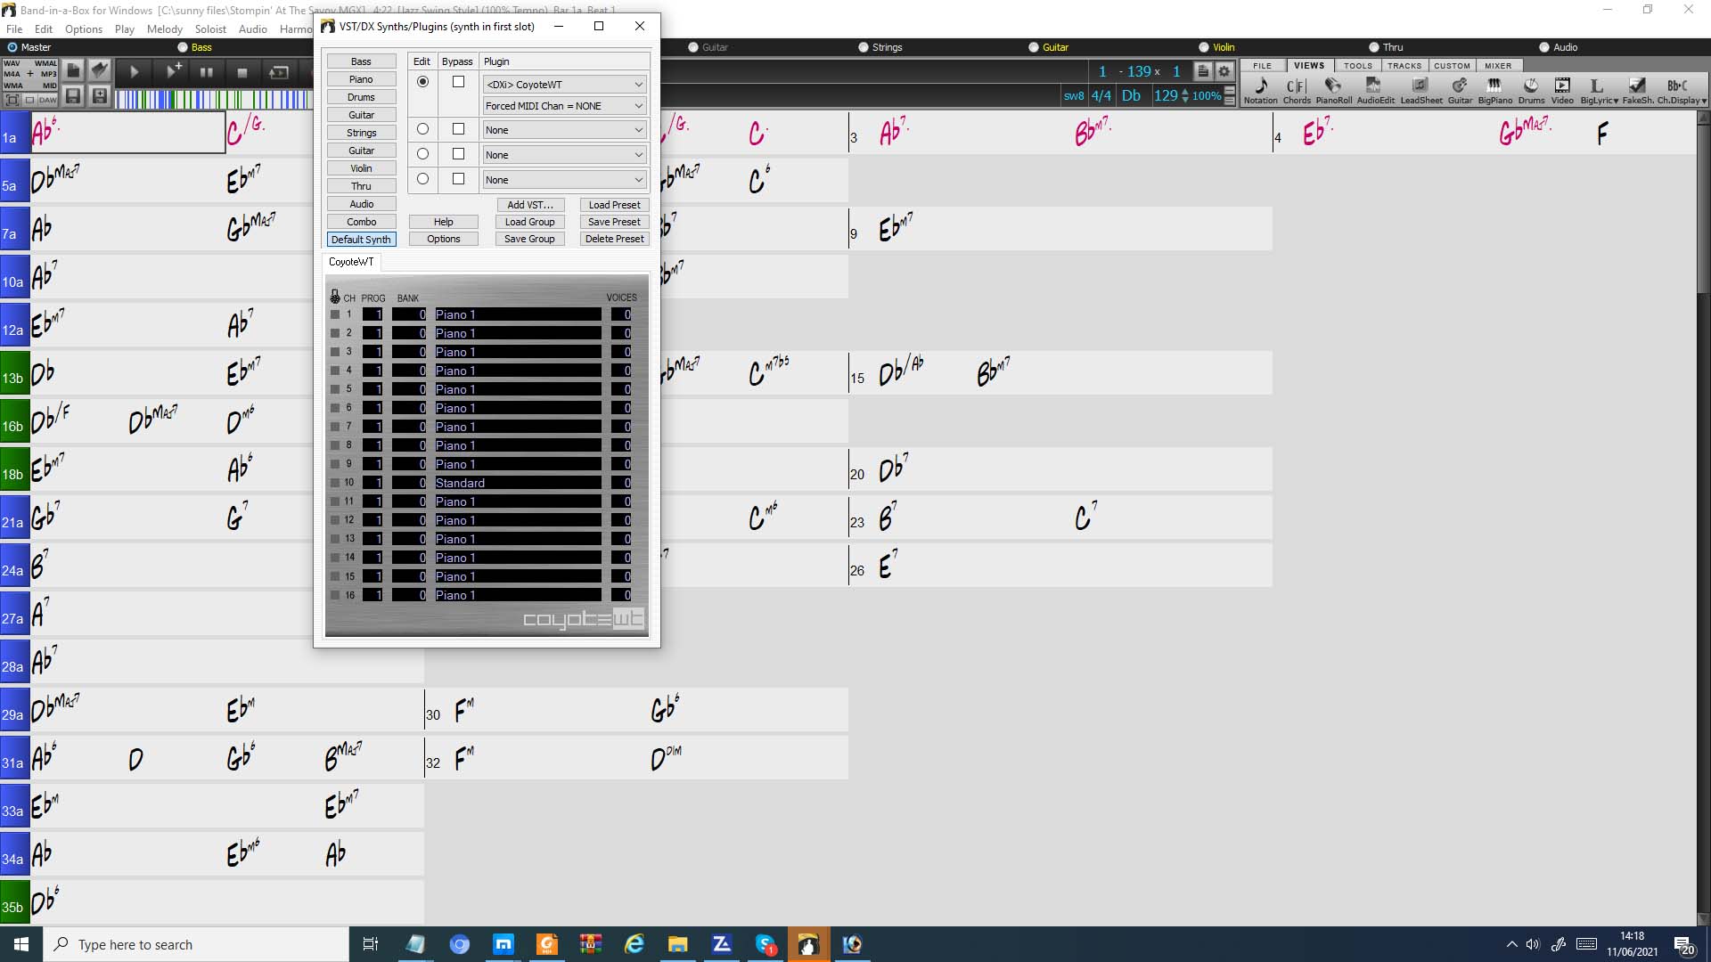Select Edit radio for fourth plugin slot
The width and height of the screenshot is (1711, 962).
(422, 179)
